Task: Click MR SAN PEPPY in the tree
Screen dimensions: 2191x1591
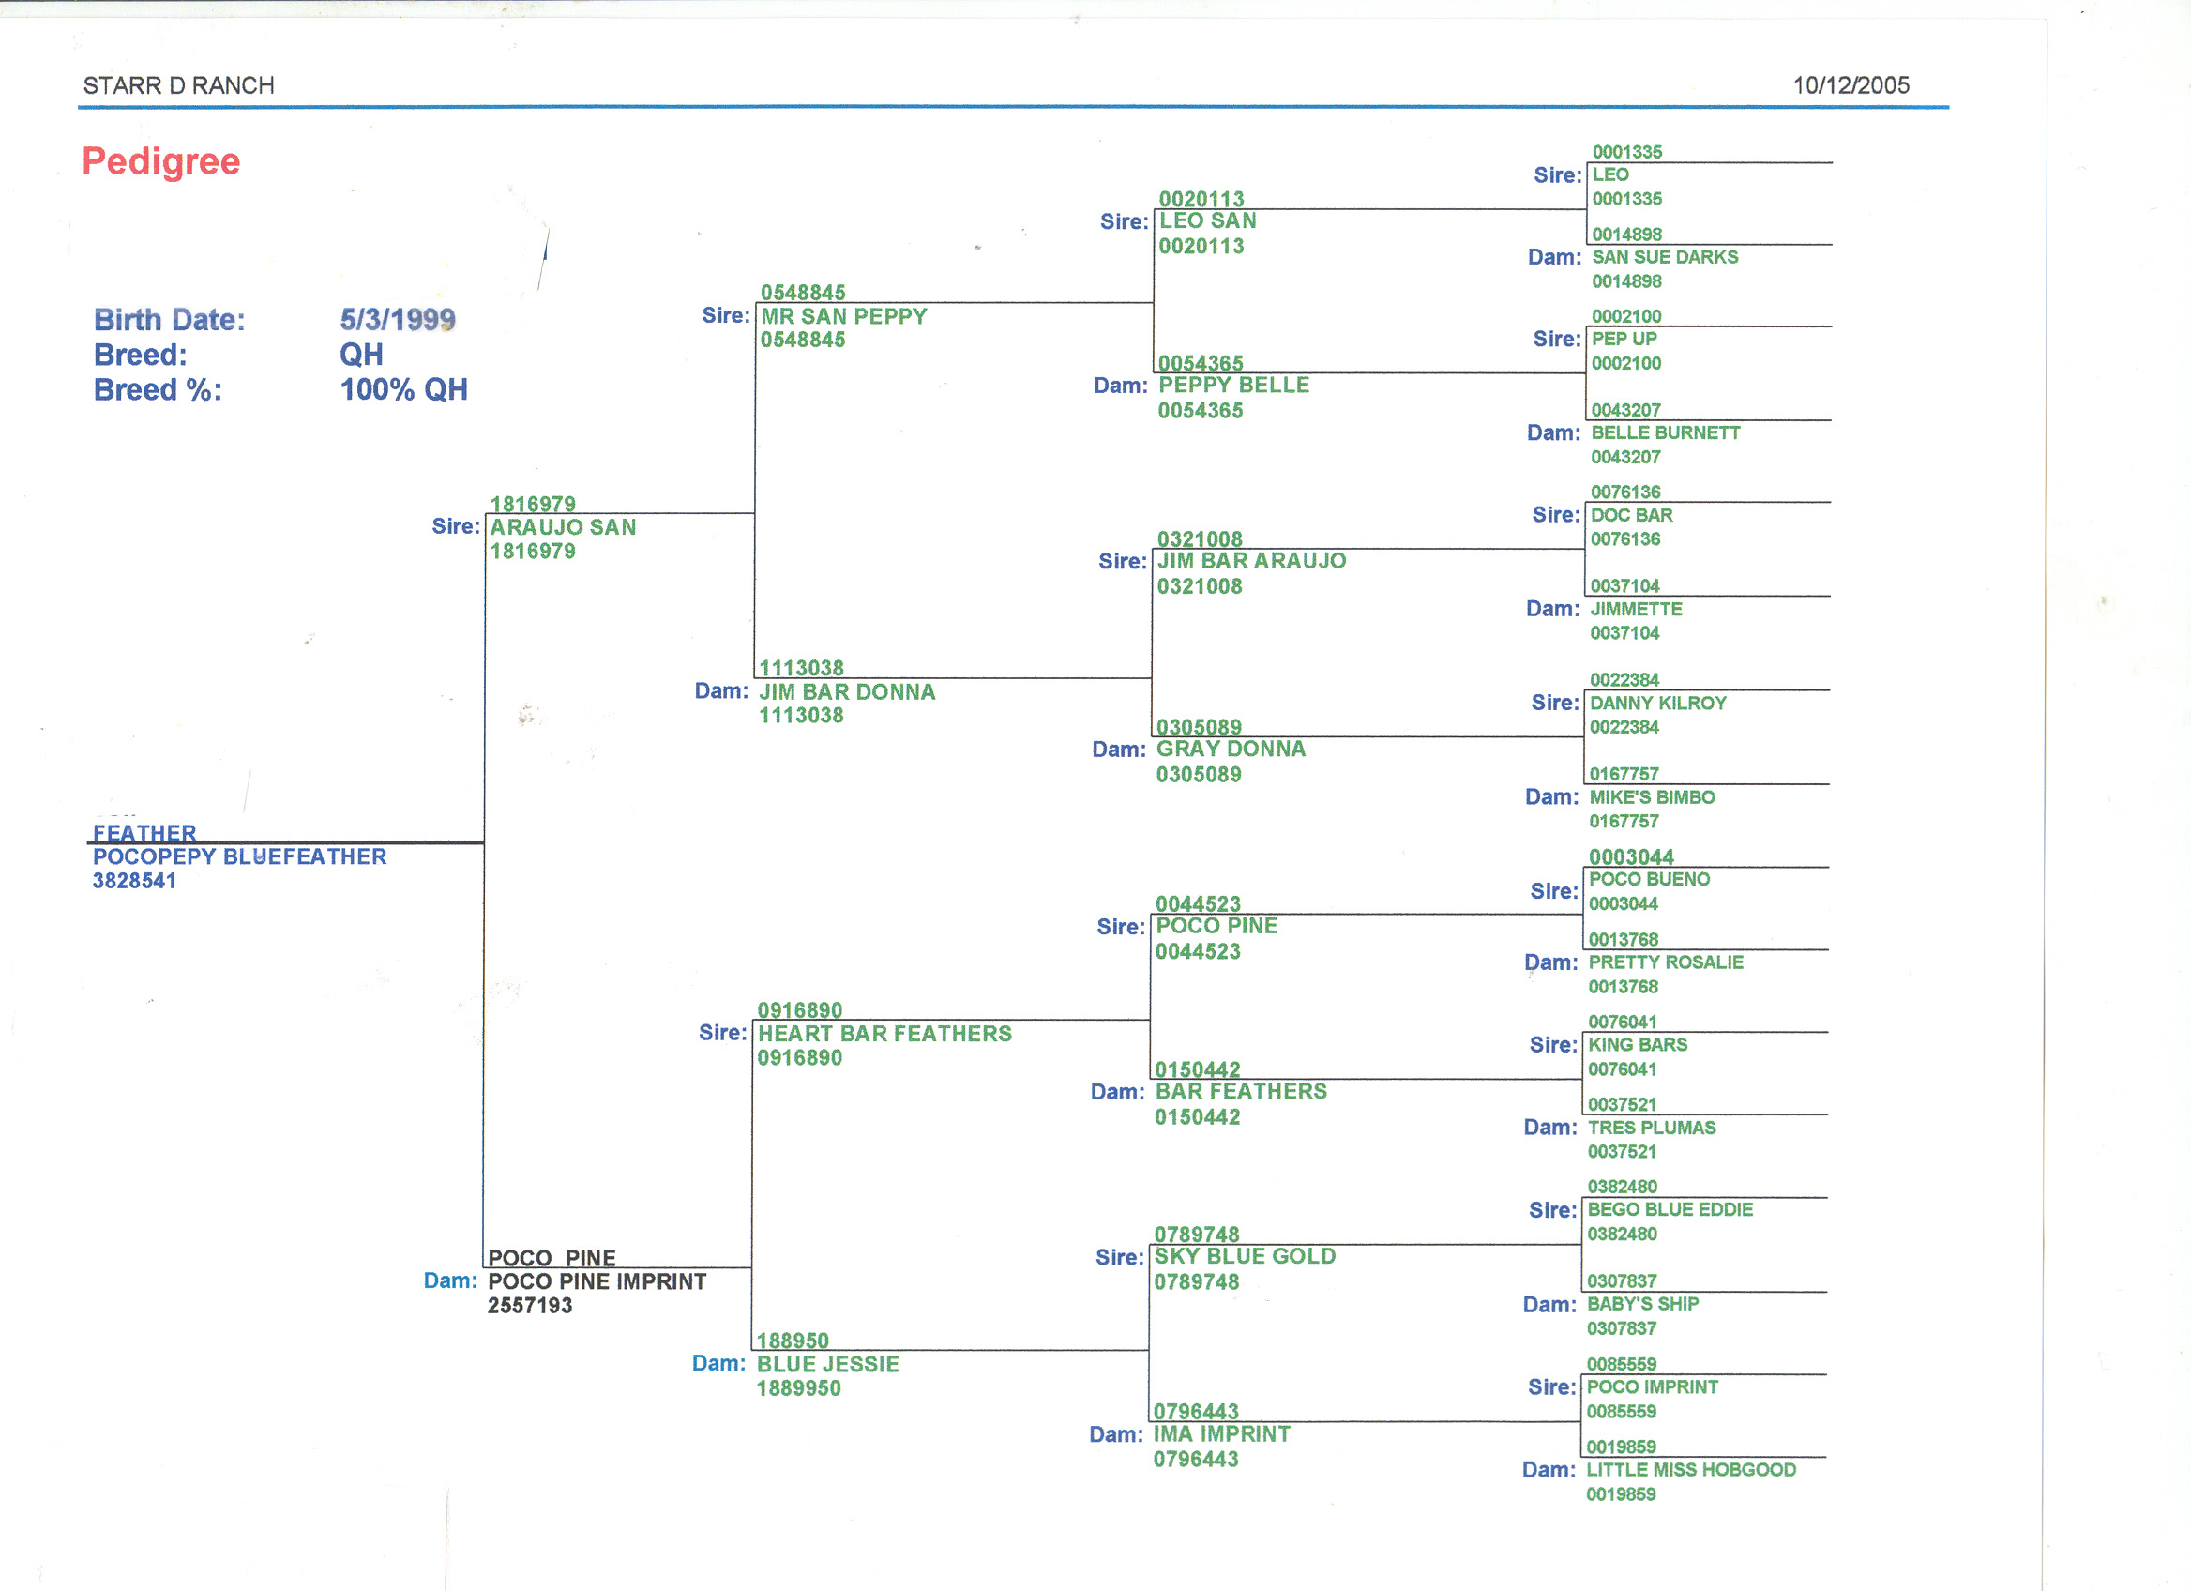Action: click(842, 317)
